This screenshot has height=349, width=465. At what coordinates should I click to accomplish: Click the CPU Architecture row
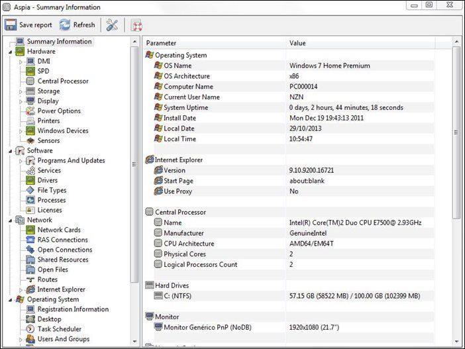tap(293, 244)
